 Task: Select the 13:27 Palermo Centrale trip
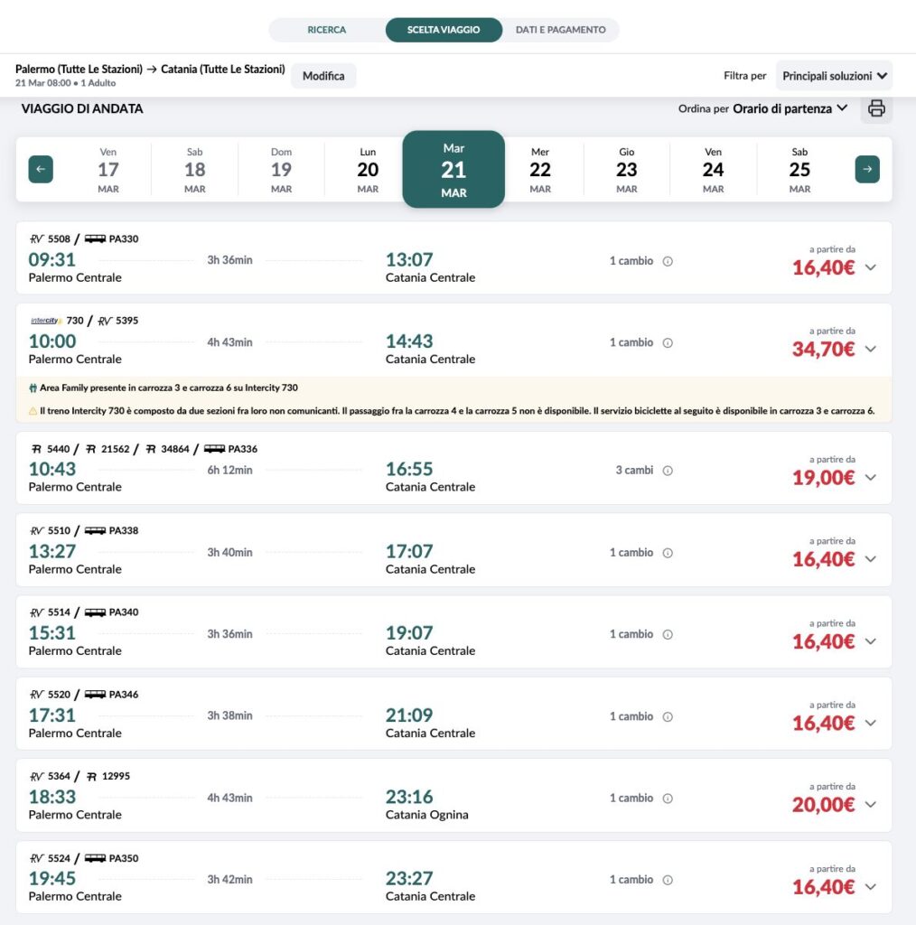pyautogui.click(x=52, y=551)
